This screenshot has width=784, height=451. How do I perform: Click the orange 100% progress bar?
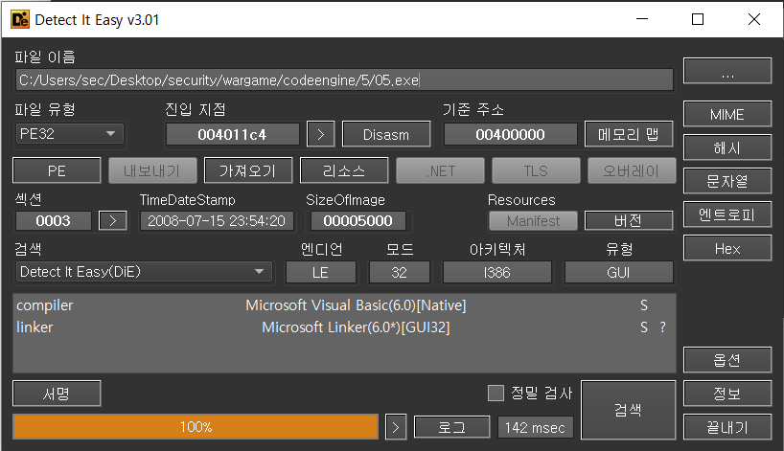[196, 427]
